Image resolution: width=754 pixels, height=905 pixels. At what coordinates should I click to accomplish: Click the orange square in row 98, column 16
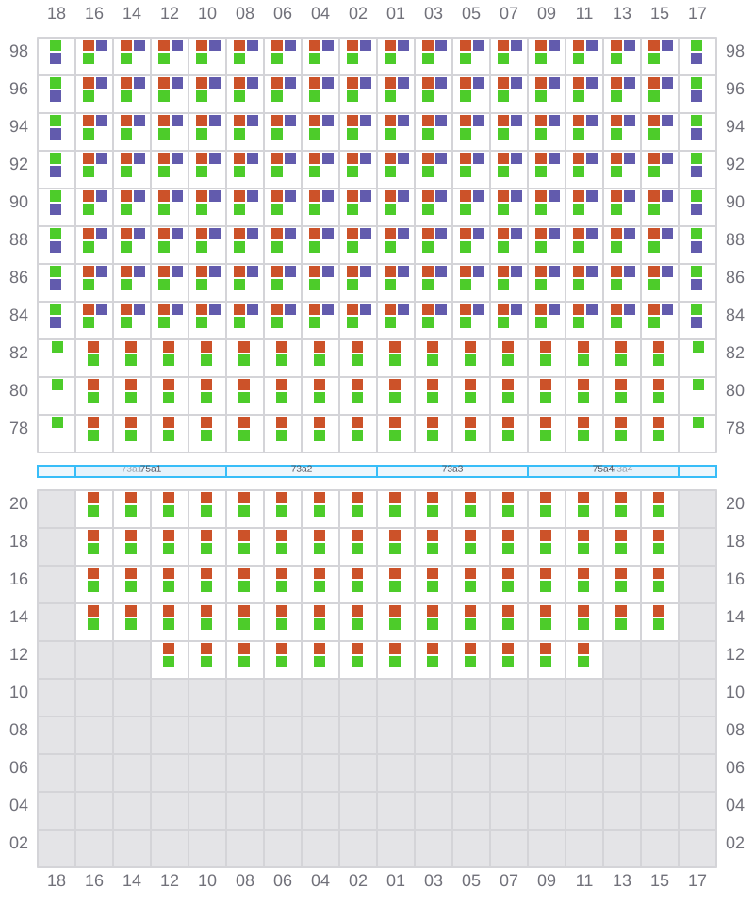[89, 45]
